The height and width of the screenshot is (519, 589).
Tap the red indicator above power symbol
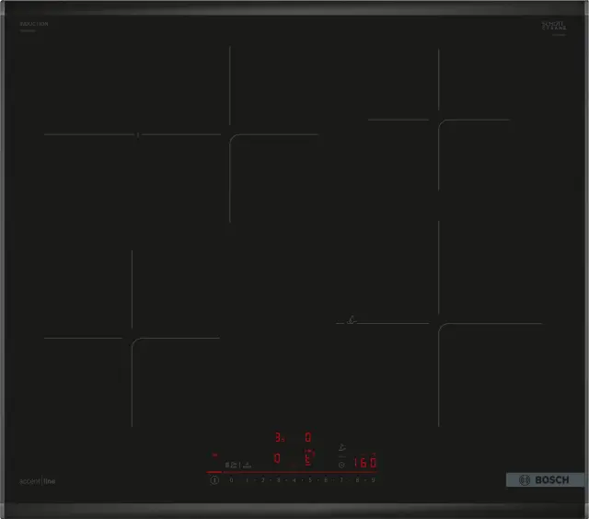click(x=214, y=455)
